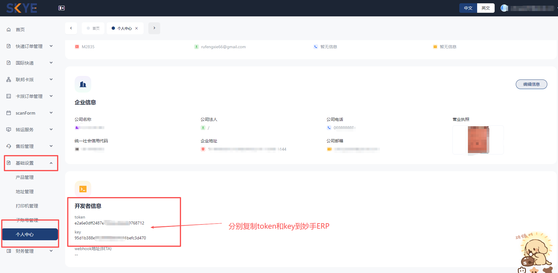Expand the 卡派订单管理 menu
558x273 pixels.
point(29,96)
